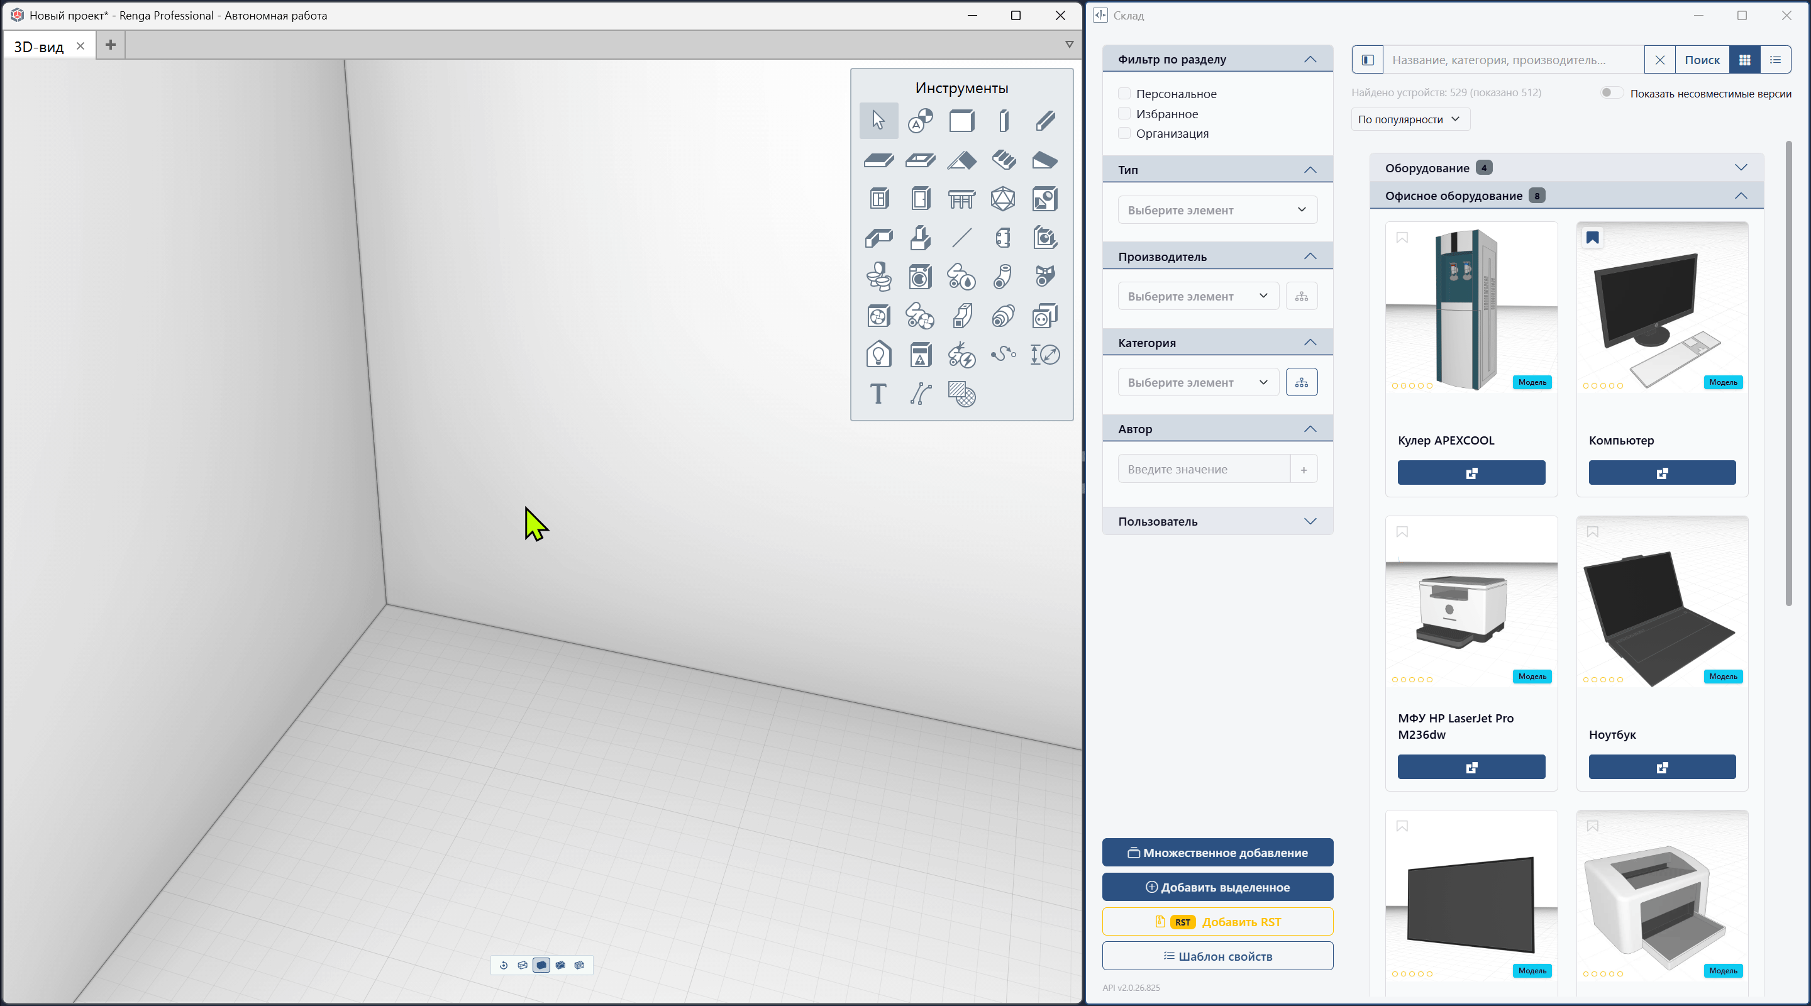Switch to list view in Склад
1811x1006 pixels.
tap(1775, 60)
